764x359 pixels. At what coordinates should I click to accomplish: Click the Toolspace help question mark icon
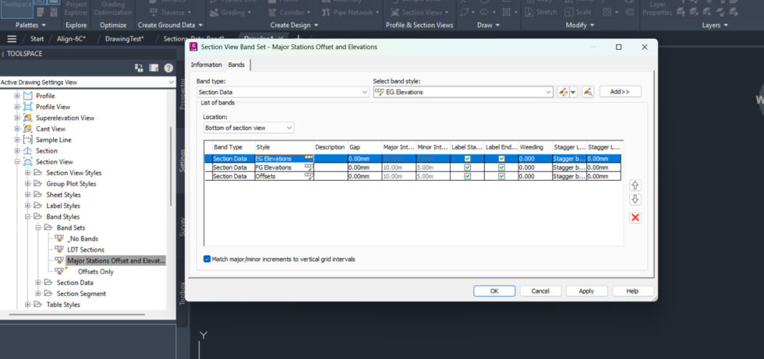[x=168, y=69]
